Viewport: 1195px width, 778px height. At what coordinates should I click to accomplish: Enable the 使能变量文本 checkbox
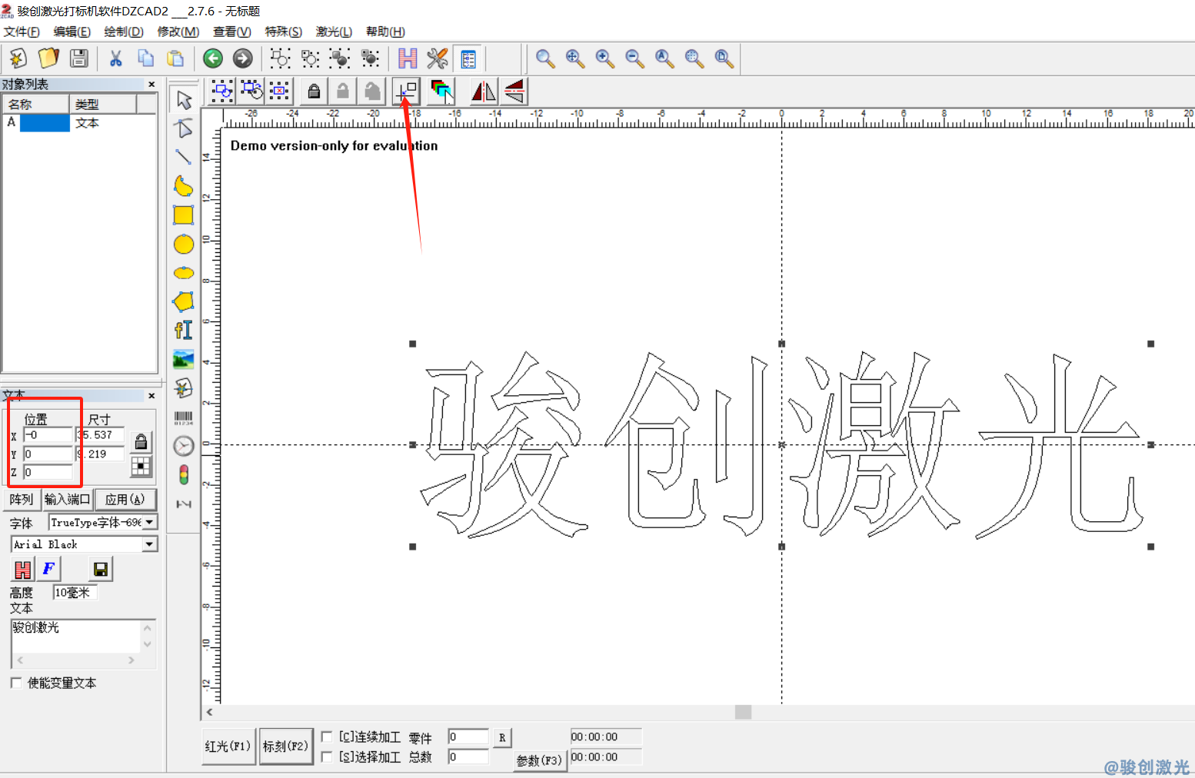coord(16,683)
